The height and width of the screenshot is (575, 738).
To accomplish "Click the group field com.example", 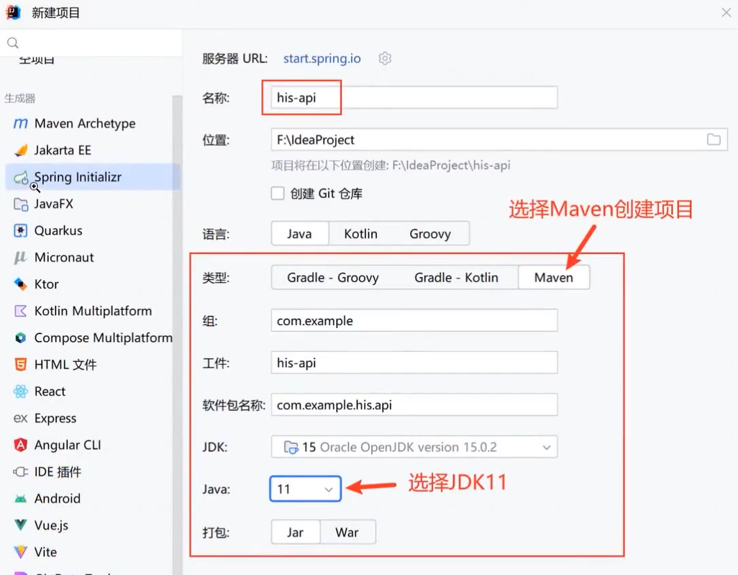I will pos(414,321).
